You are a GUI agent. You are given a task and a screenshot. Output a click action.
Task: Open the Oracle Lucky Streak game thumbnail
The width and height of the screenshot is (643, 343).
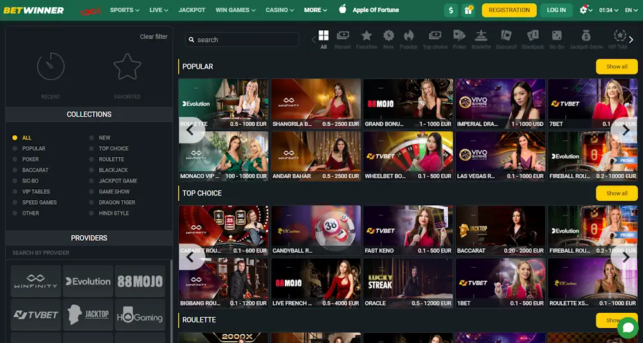(x=408, y=283)
